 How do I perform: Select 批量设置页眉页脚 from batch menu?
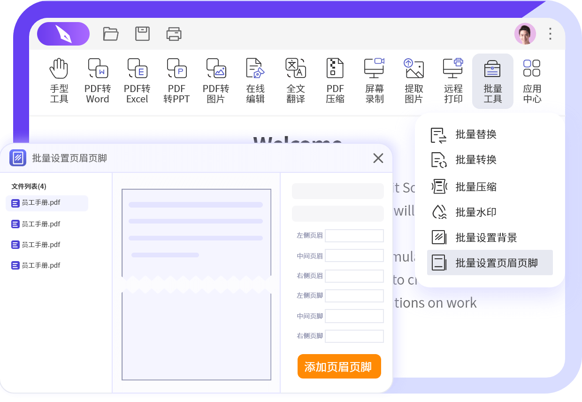490,263
